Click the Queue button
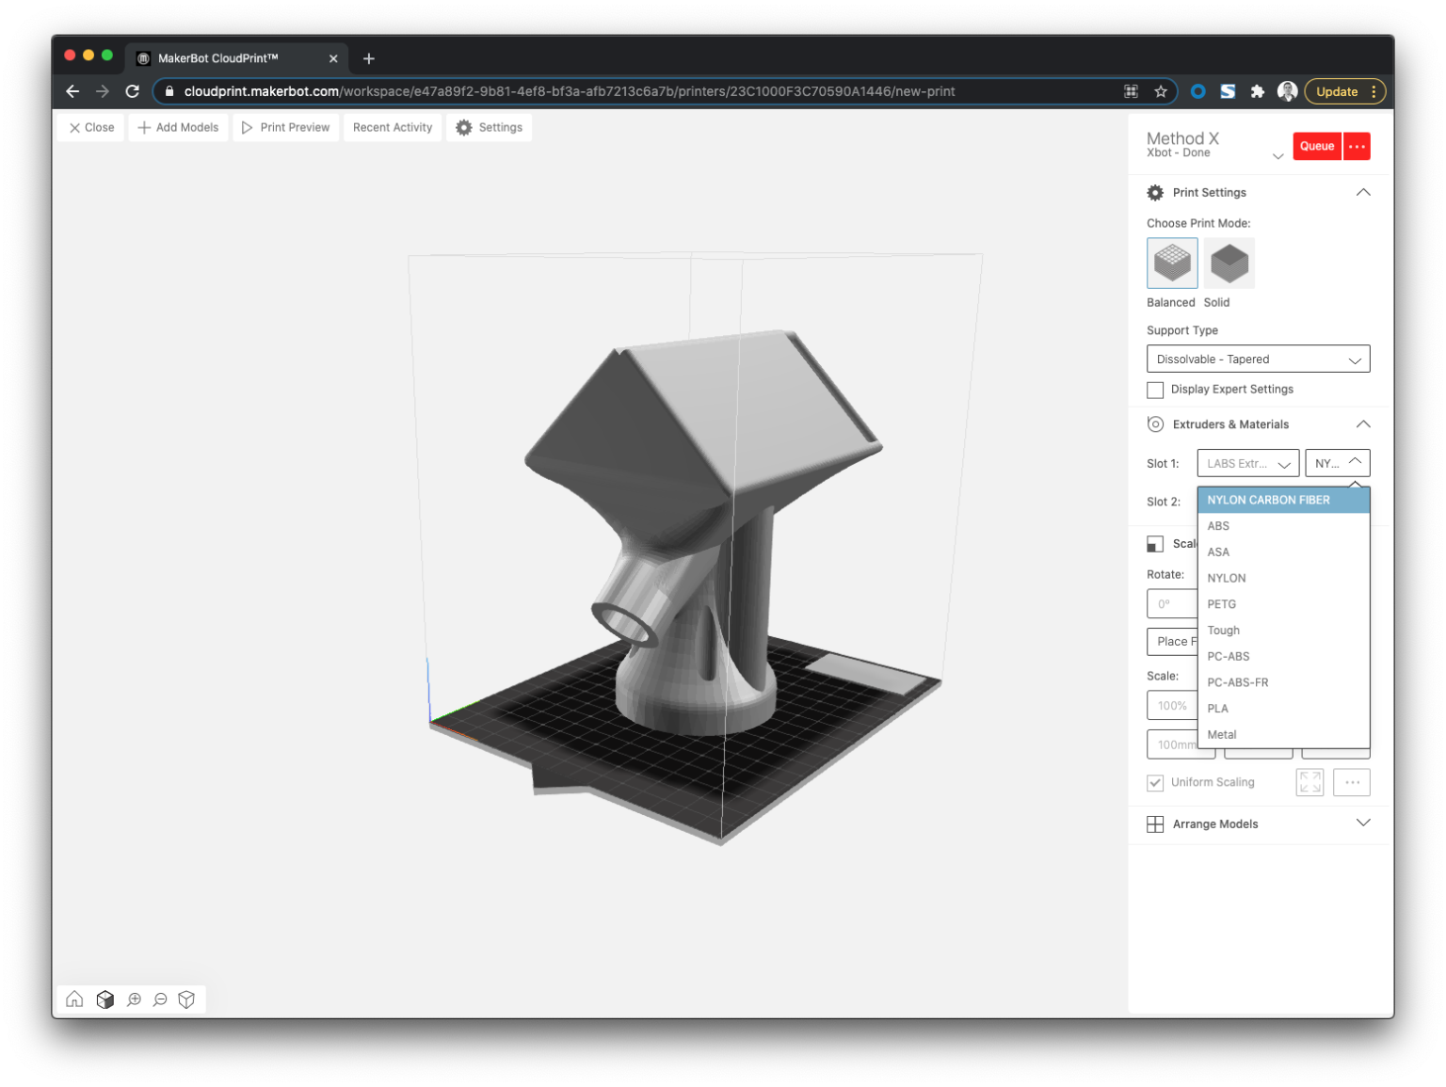Viewport: 1446px width, 1087px height. (1316, 146)
